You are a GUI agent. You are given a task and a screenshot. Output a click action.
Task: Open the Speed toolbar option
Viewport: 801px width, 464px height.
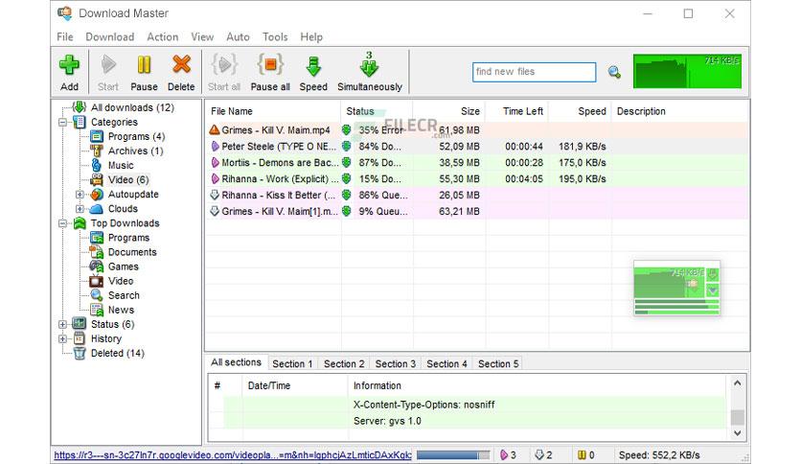click(x=313, y=73)
